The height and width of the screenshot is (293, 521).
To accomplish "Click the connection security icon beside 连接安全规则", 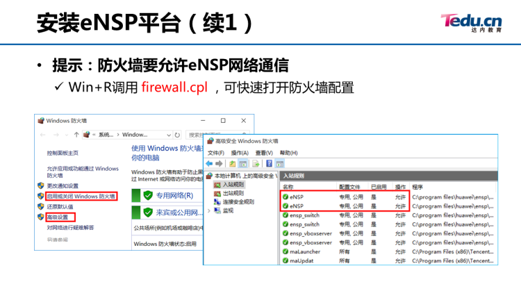I will point(217,201).
